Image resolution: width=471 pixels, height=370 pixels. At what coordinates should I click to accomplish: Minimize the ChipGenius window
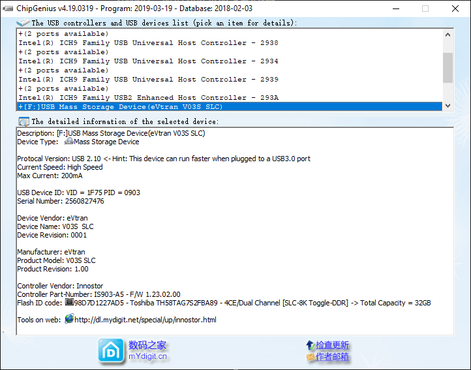(396, 8)
